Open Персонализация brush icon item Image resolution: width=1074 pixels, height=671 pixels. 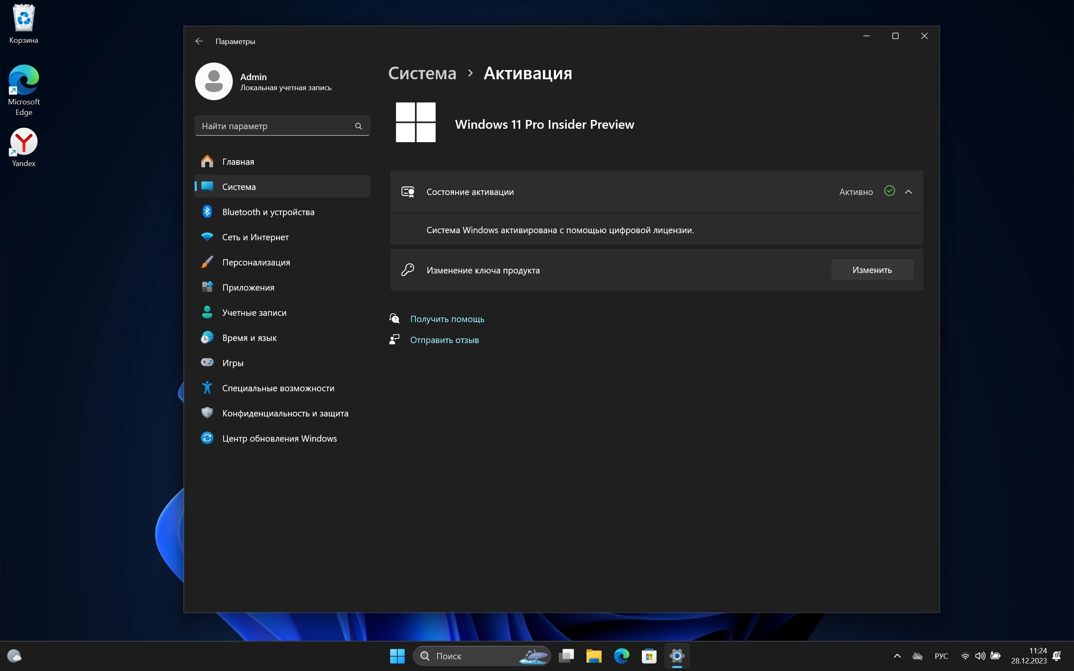tap(256, 262)
